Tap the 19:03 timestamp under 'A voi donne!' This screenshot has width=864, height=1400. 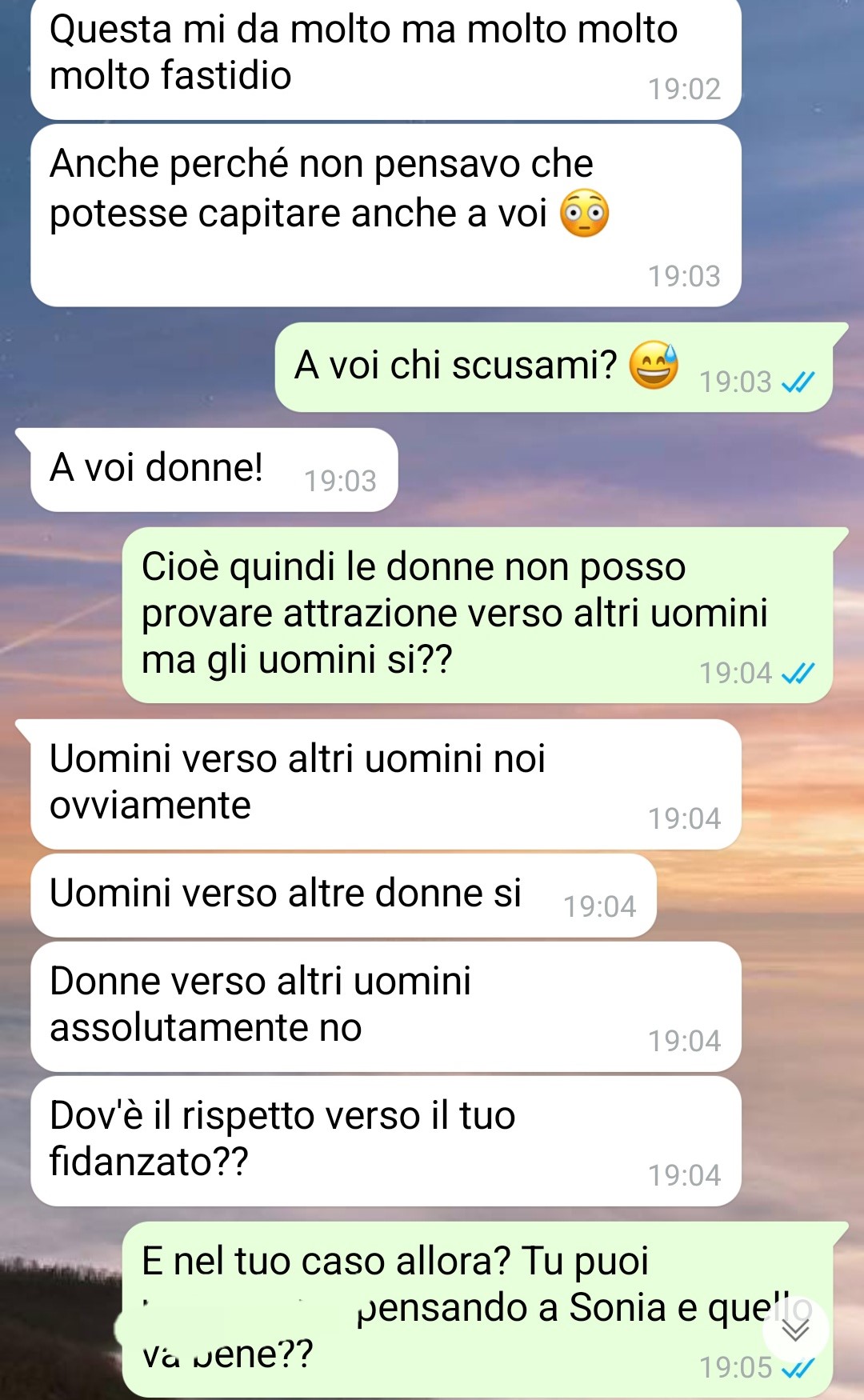pos(340,481)
